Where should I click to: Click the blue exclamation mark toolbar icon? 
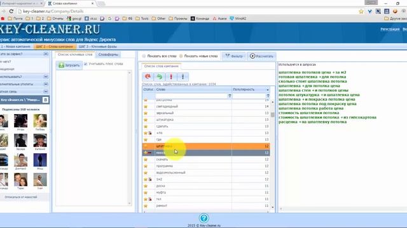click(x=183, y=77)
